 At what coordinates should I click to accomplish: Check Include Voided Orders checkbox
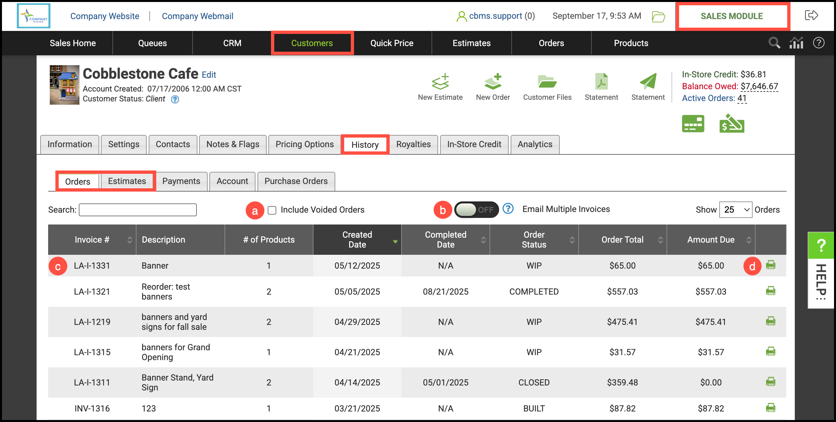(272, 210)
